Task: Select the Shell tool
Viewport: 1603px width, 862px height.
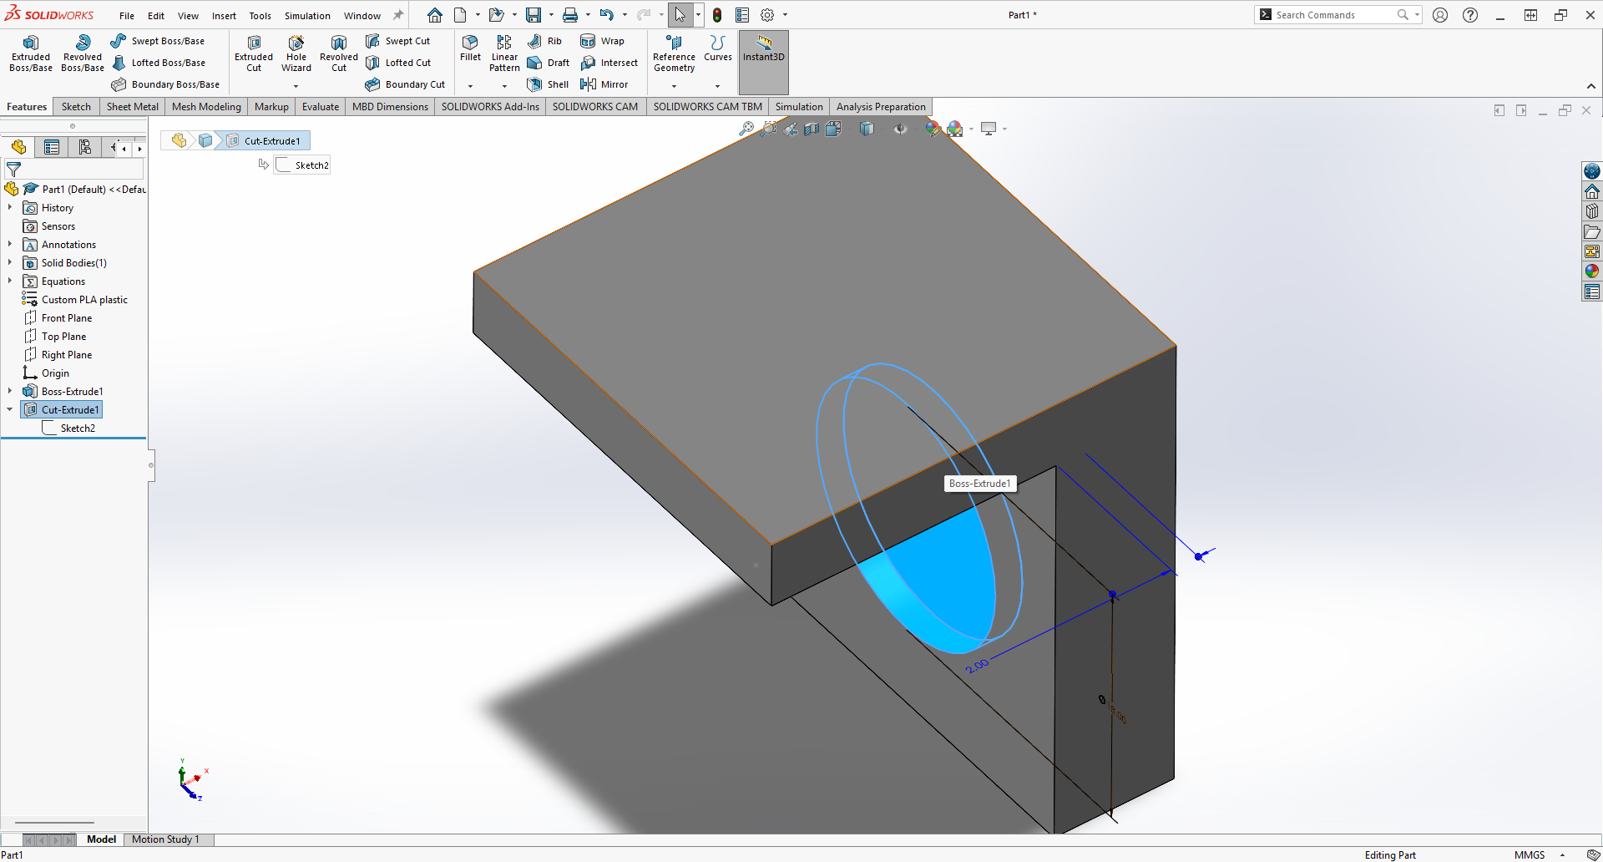Action: [548, 84]
